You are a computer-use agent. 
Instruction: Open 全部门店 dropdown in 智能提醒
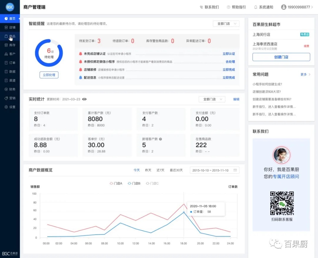226,24
